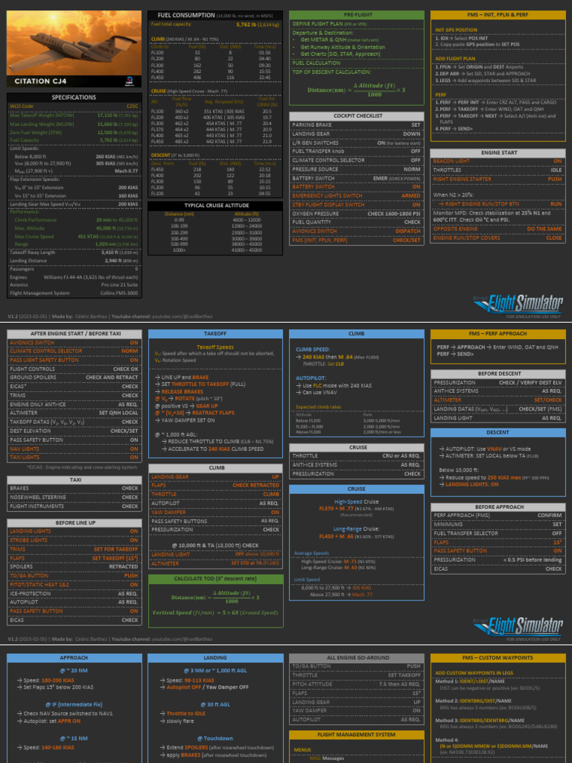The height and width of the screenshot is (763, 572).
Task: Select the Cockpit Checklist header
Action: [357, 115]
